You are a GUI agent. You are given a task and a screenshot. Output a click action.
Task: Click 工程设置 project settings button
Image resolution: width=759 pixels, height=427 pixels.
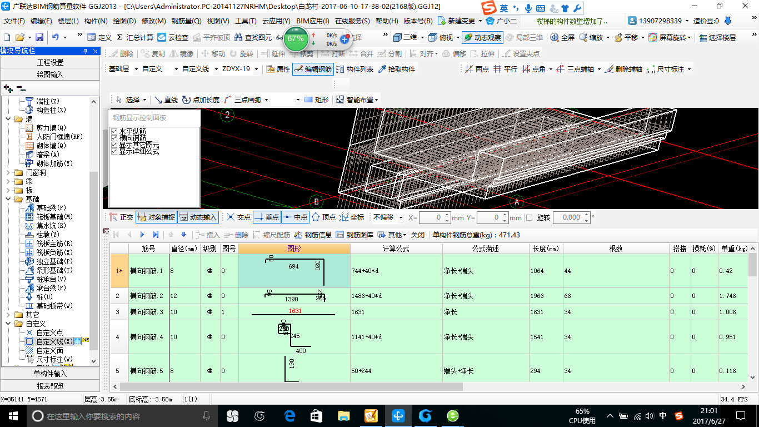click(x=50, y=62)
